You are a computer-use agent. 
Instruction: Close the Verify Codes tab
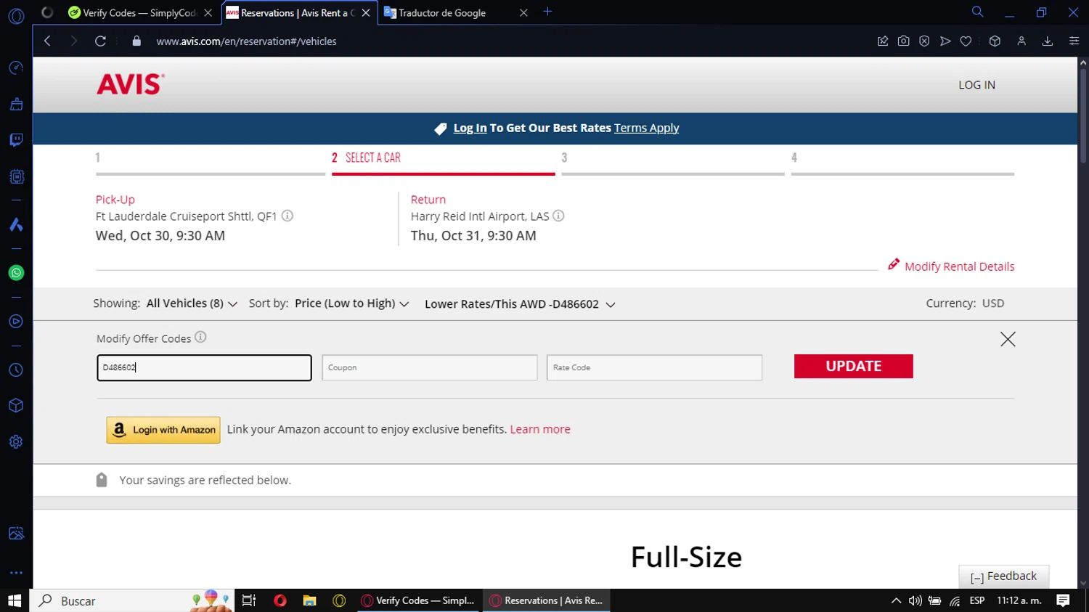(208, 12)
